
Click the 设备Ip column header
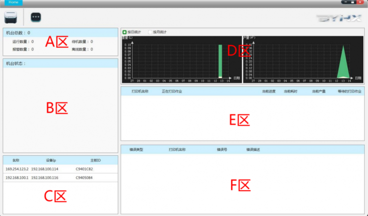pos(51,160)
